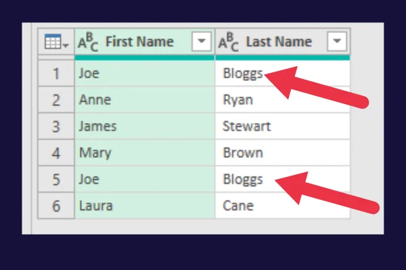Viewport: 406px width, 270px height.
Task: Click the Last Name ABC data type icon
Action: point(229,42)
